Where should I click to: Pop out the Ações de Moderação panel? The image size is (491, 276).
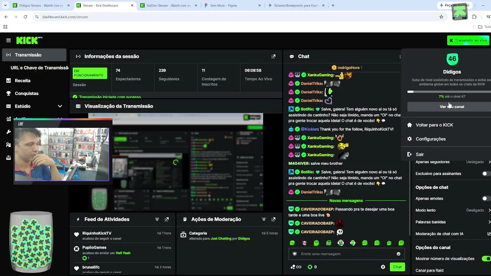click(274, 219)
